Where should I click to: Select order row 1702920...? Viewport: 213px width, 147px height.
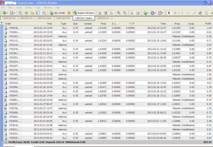pyautogui.click(x=108, y=121)
